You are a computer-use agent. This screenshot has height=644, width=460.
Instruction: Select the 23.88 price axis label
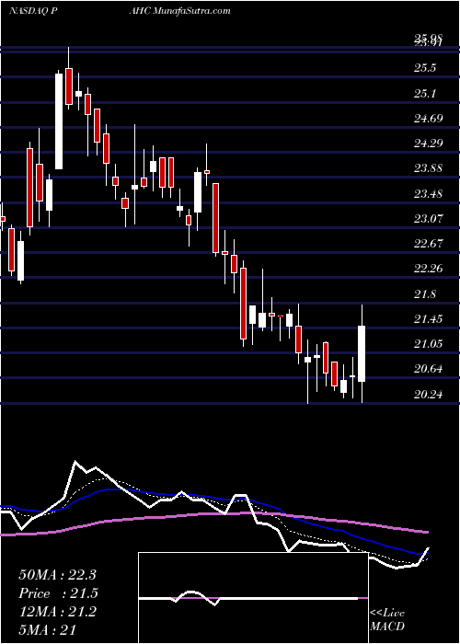click(429, 168)
